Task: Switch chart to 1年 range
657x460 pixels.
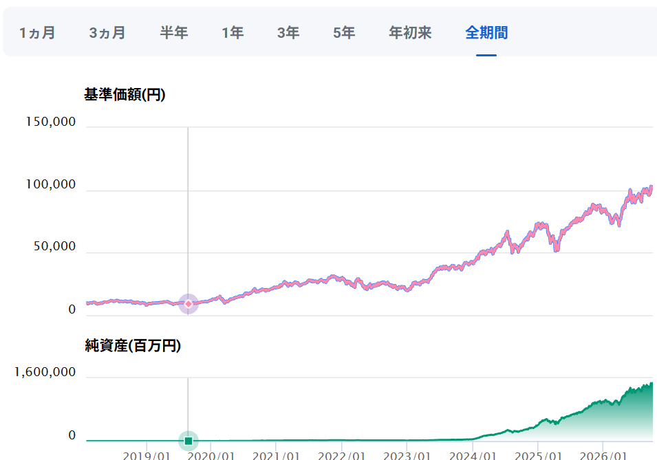Action: click(x=233, y=33)
